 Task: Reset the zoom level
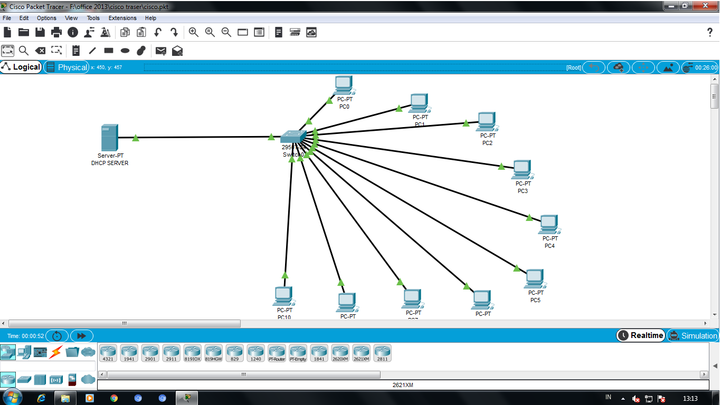click(210, 32)
